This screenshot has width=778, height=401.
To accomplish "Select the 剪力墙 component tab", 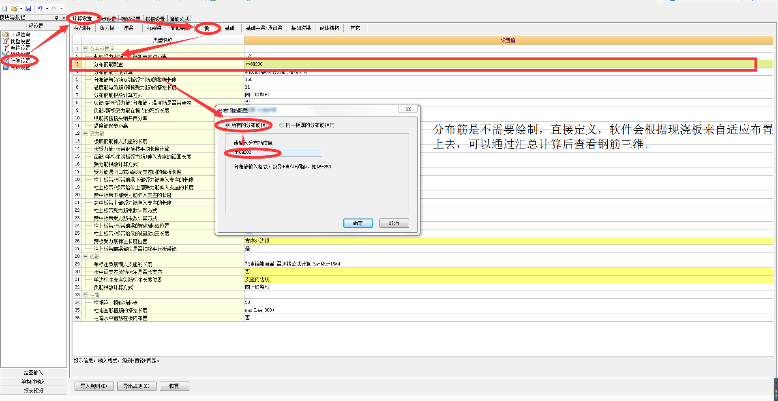I will (x=107, y=28).
